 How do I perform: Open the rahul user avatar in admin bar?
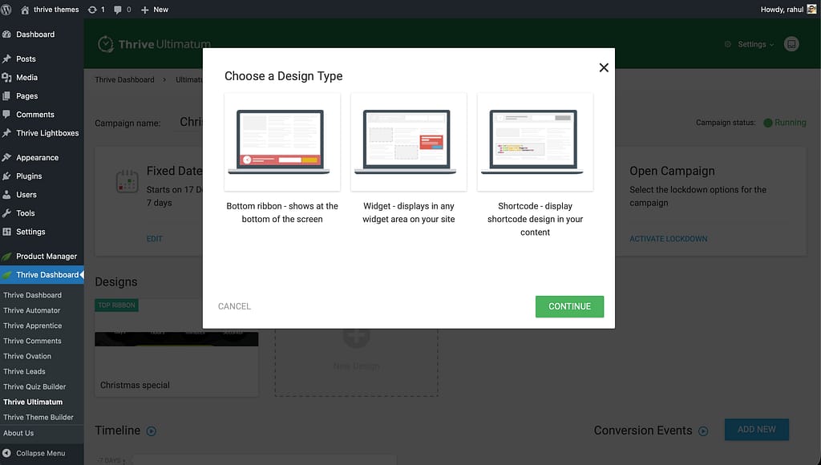(x=811, y=10)
